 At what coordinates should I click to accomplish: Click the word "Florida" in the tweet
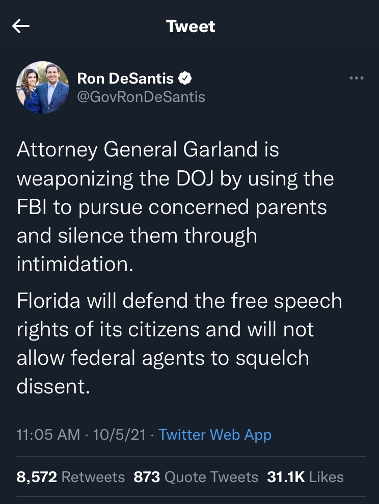pos(50,301)
